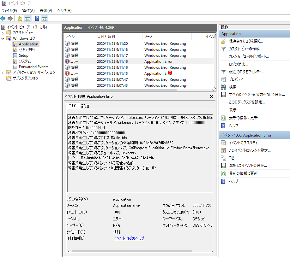
Task: Click the event properties icon
Action: point(223,143)
